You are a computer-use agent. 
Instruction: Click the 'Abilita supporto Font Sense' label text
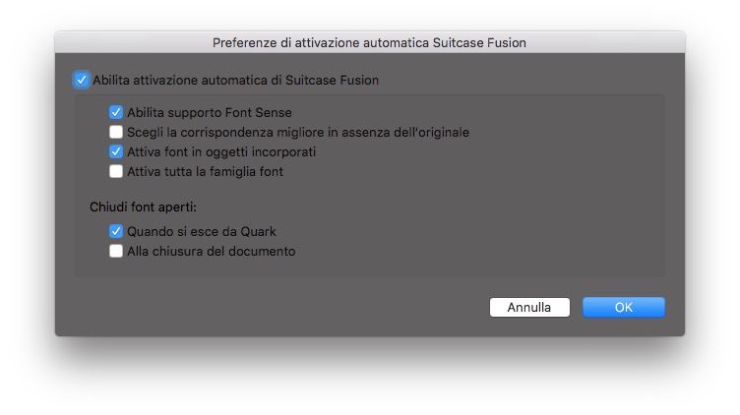click(209, 113)
